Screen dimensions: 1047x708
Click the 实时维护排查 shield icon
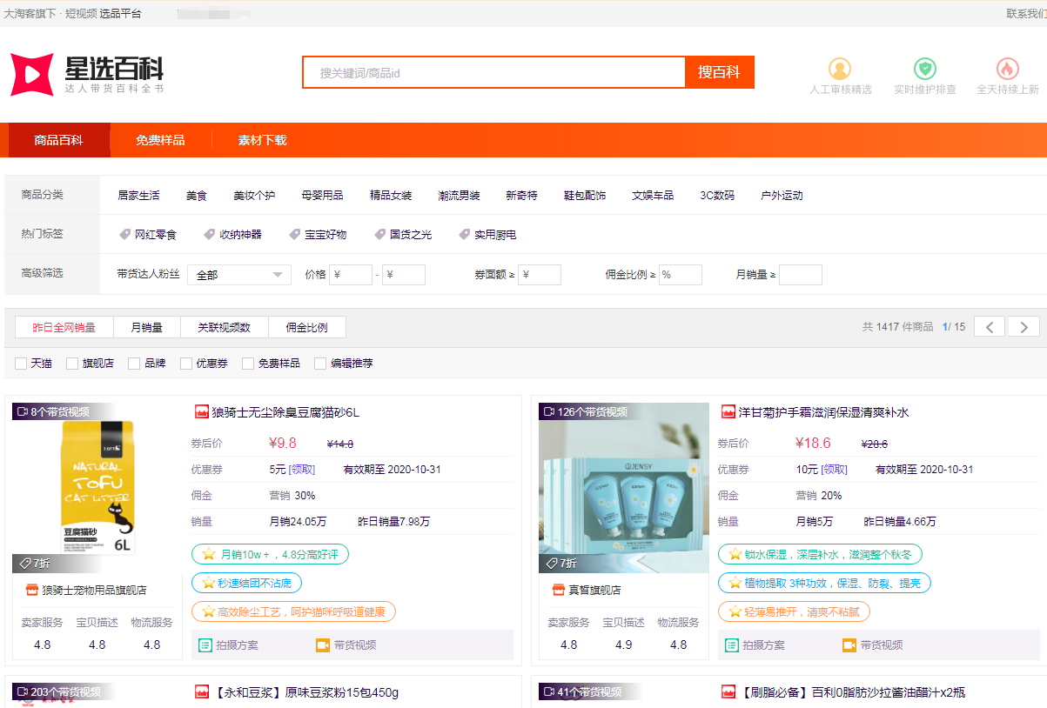click(x=924, y=69)
